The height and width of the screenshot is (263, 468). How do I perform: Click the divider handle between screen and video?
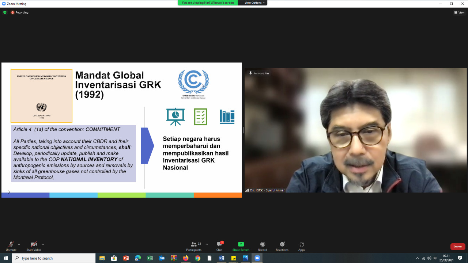tap(243, 130)
